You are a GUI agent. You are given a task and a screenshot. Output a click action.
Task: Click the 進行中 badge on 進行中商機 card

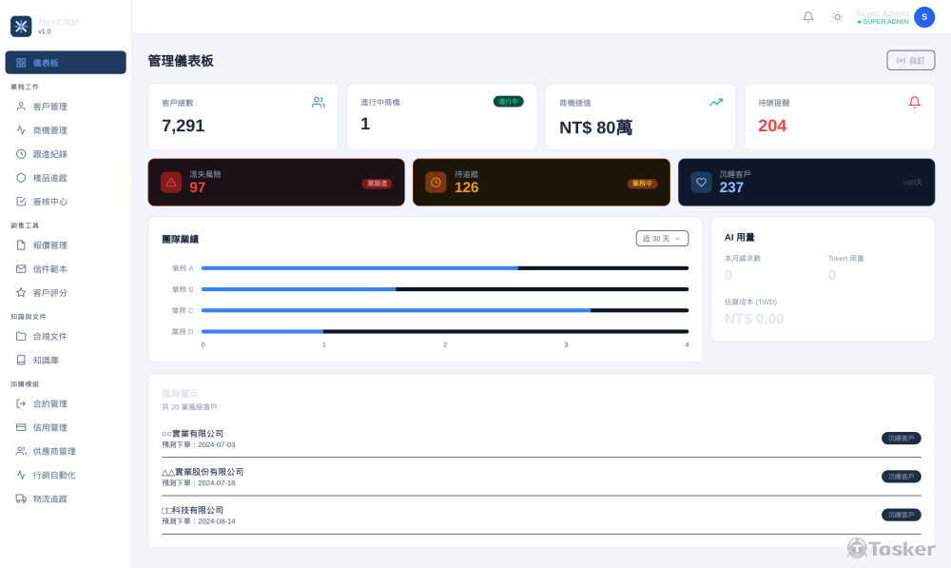(x=508, y=102)
